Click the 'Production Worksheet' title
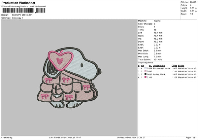 coord(18,3)
